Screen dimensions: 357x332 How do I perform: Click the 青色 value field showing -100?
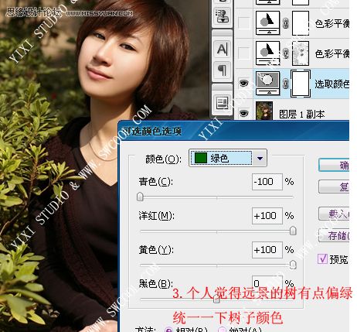[x=267, y=182]
